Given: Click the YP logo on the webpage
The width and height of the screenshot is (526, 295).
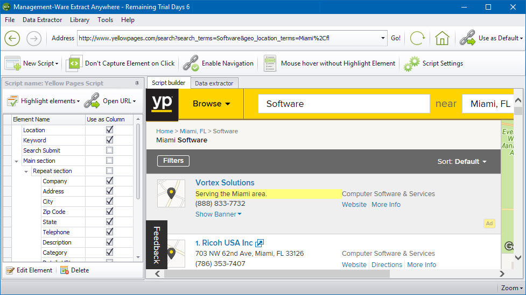Looking at the screenshot, I should [162, 104].
